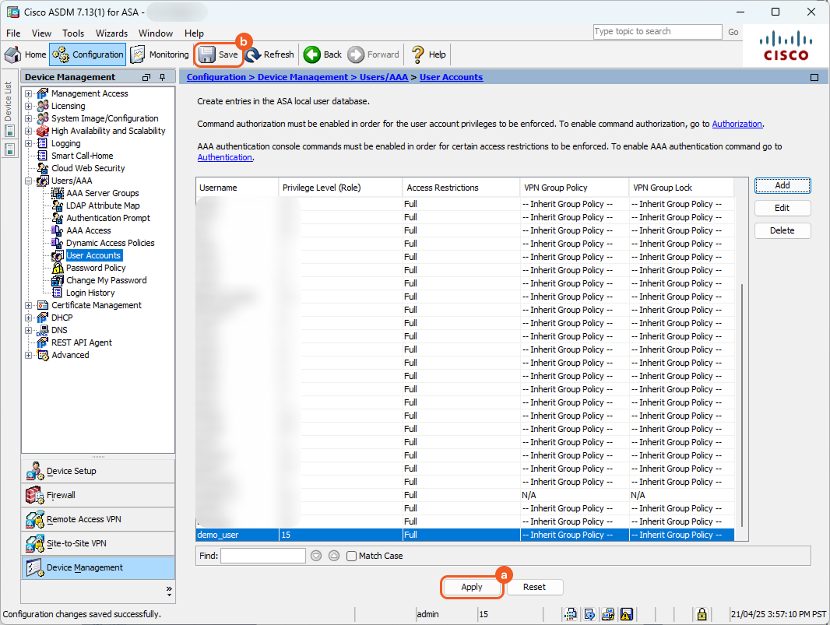Viewport: 830px width, 625px height.
Task: Click the Save toolbar icon
Action: click(207, 54)
